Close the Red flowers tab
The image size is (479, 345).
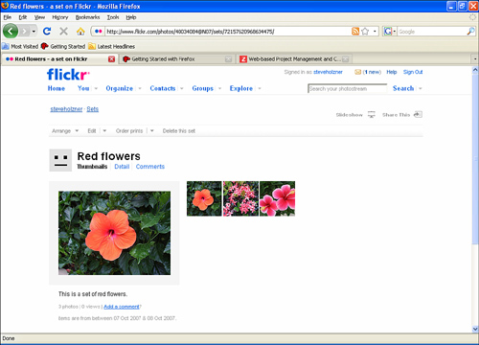pyautogui.click(x=111, y=59)
